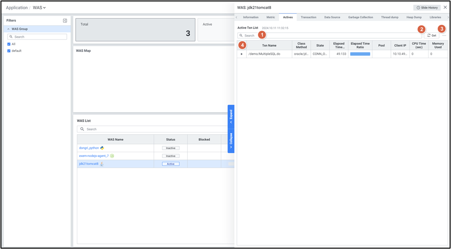Image resolution: width=451 pixels, height=249 pixels.
Task: Click the Java icon beside jdk21tomcat8
Action: click(102, 164)
